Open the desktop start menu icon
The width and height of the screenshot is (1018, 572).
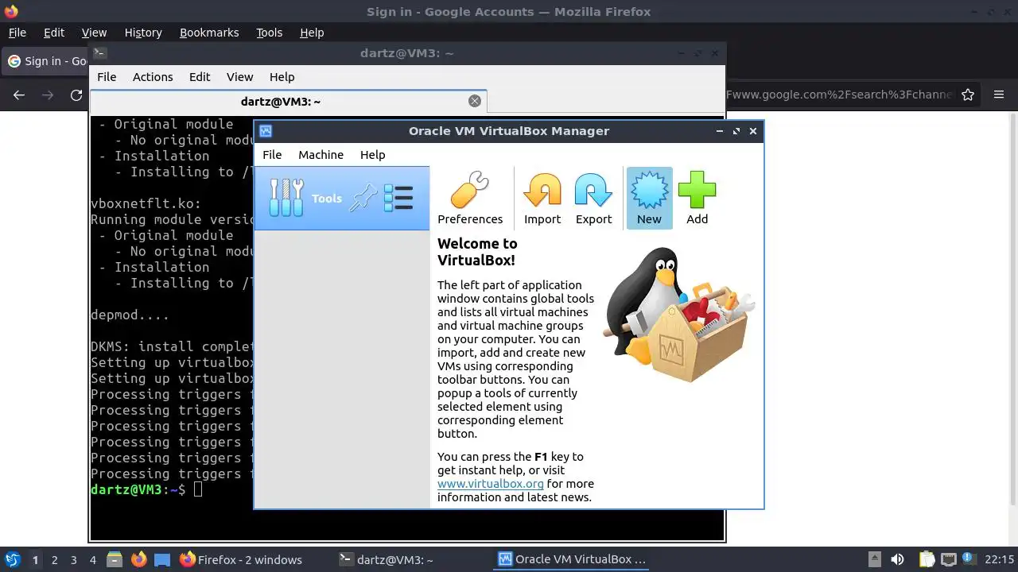tap(13, 559)
